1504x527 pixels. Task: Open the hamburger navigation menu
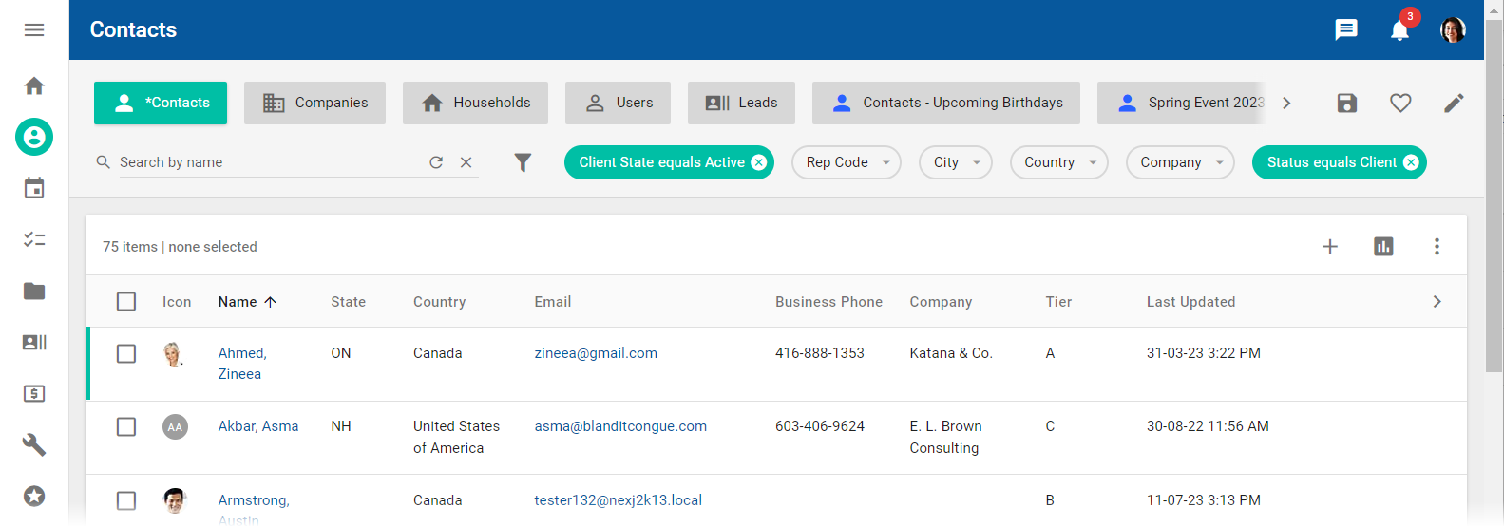coord(34,30)
